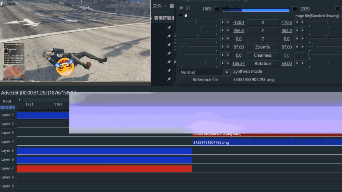The width and height of the screenshot is (342, 192).
Task: Increase the right Z value with arrow
Action: (302, 39)
